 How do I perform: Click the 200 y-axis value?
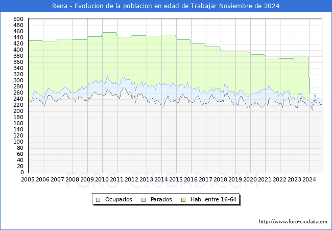click(x=18, y=111)
